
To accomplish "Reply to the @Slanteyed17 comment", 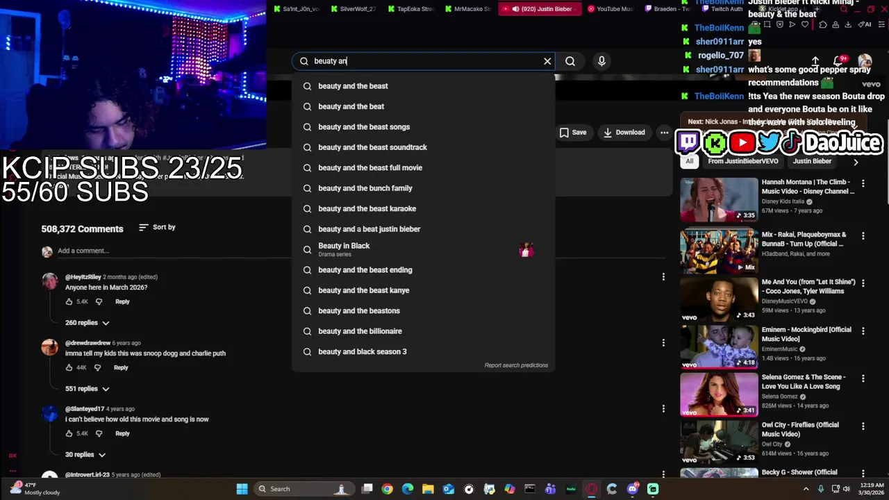I will pyautogui.click(x=122, y=433).
